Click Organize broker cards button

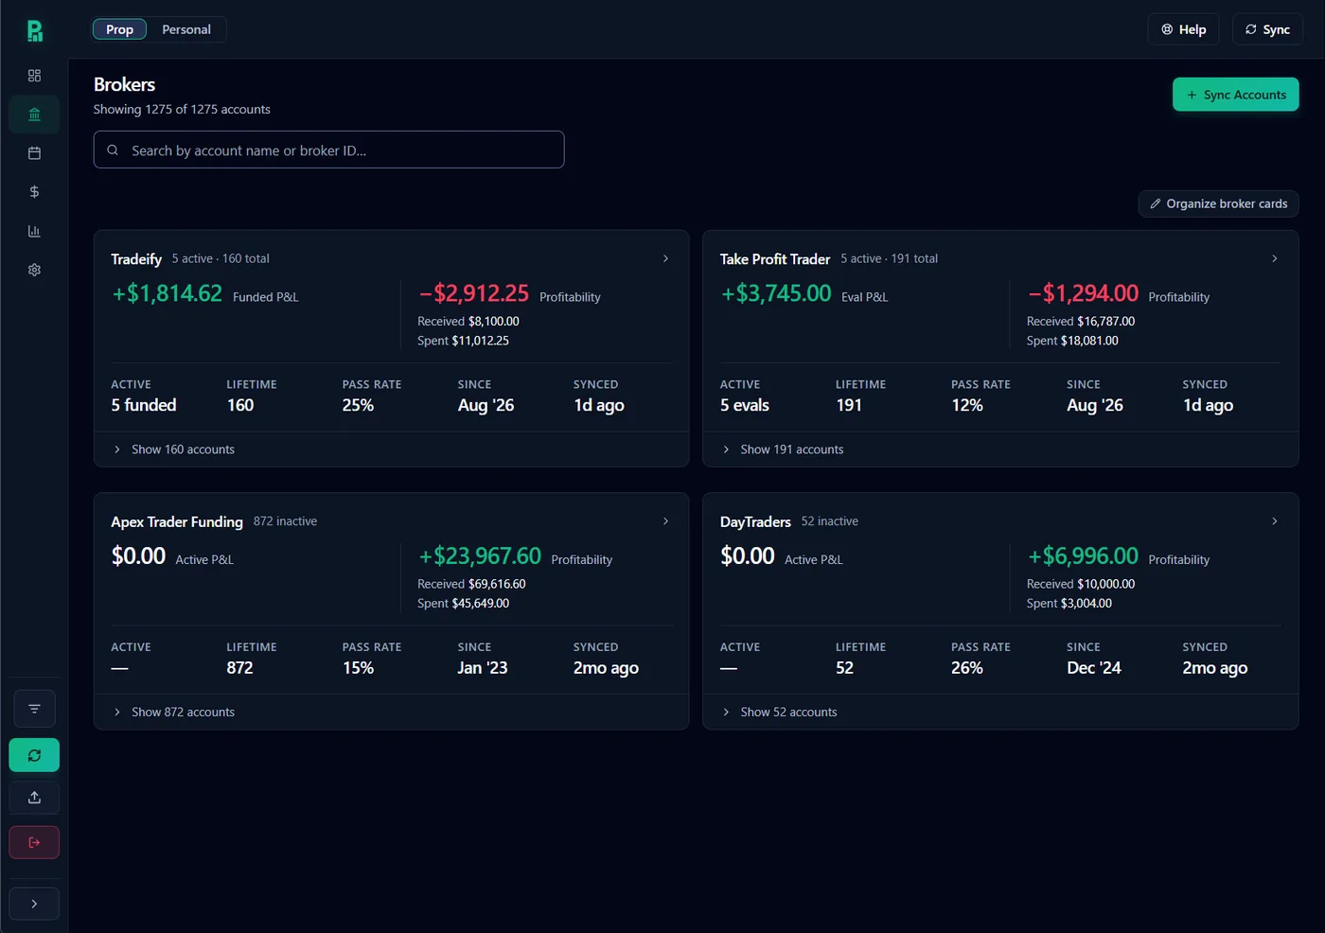(x=1218, y=203)
